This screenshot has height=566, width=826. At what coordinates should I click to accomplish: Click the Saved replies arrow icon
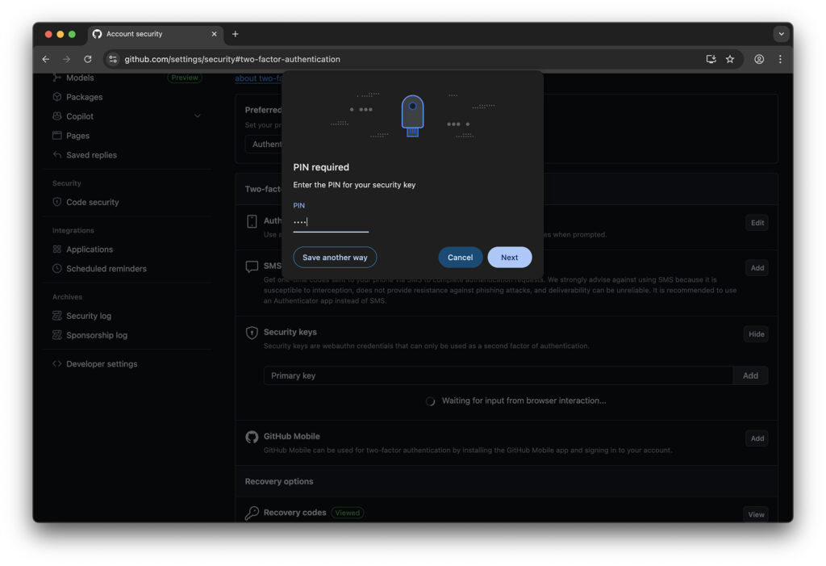click(x=57, y=154)
